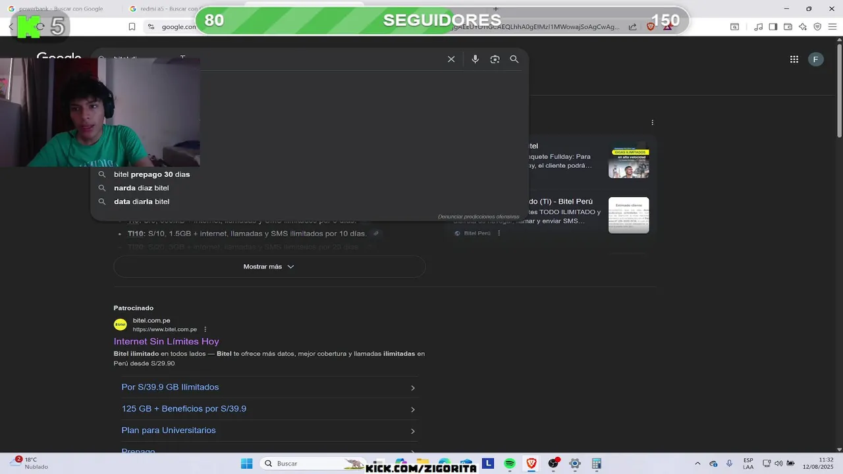Viewport: 843px width, 474px height.
Task: Open Calculator from the taskbar
Action: [x=597, y=463]
